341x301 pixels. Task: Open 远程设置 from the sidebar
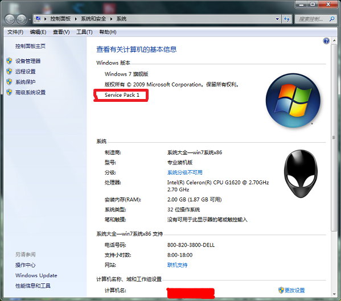pos(25,72)
